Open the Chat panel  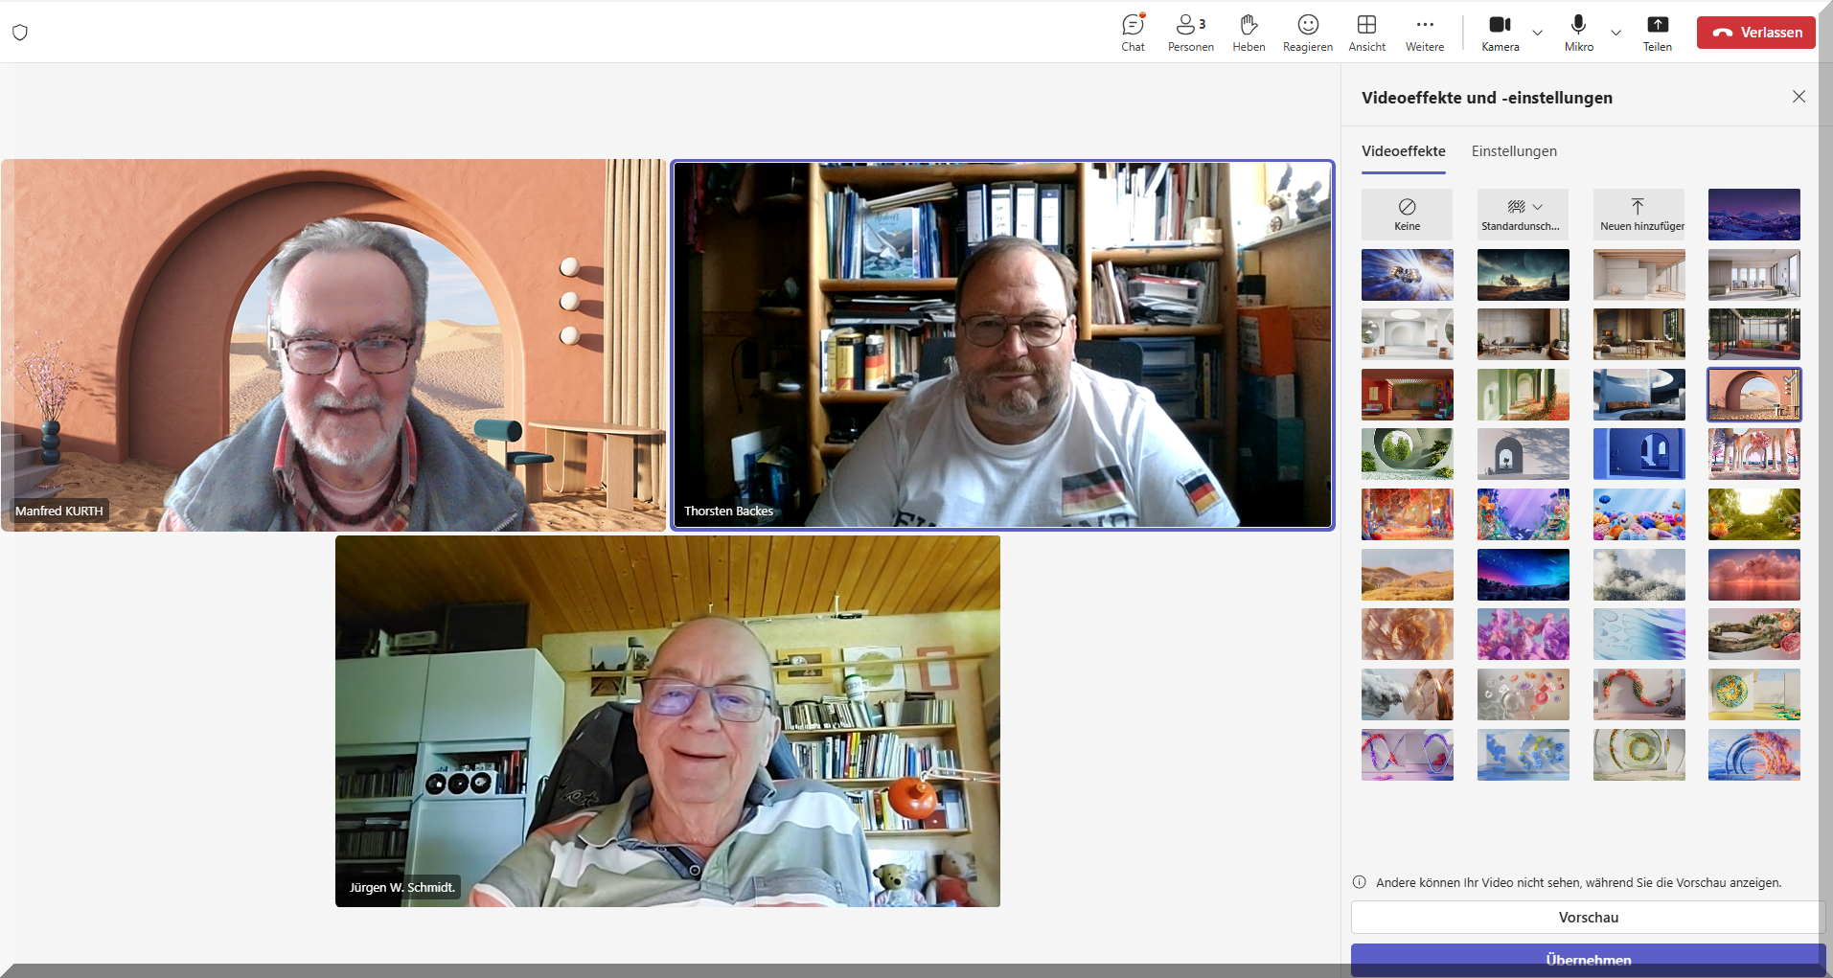(1133, 33)
